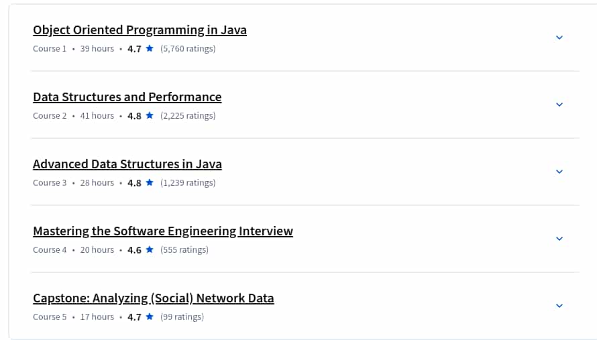Image resolution: width=597 pixels, height=340 pixels.
Task: Open Mastering the Software Engineering Interview link
Action: pyautogui.click(x=163, y=231)
